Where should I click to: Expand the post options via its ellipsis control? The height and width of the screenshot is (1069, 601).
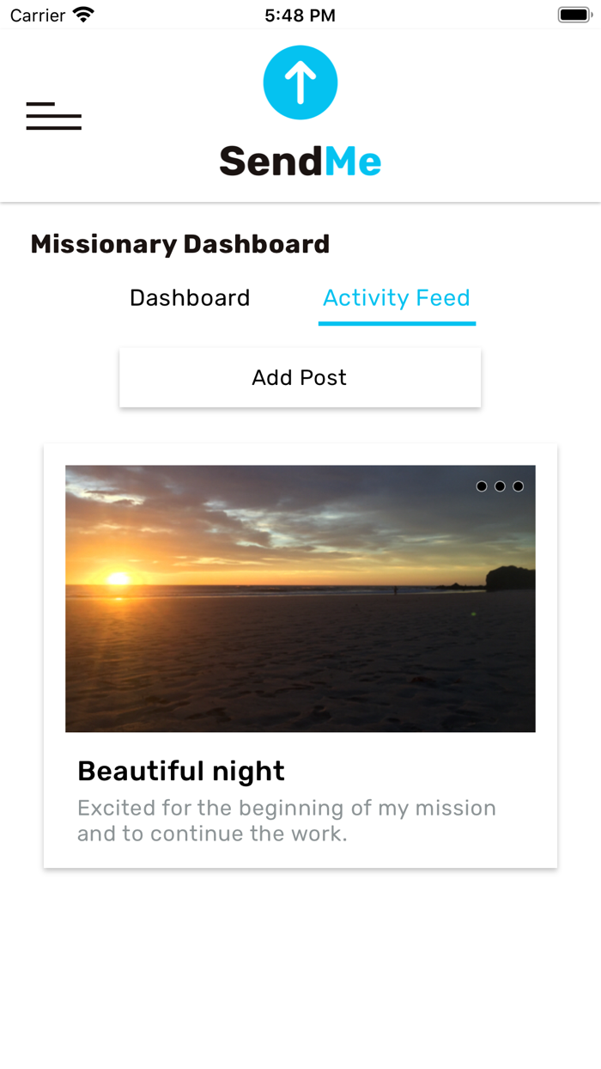[x=499, y=486]
